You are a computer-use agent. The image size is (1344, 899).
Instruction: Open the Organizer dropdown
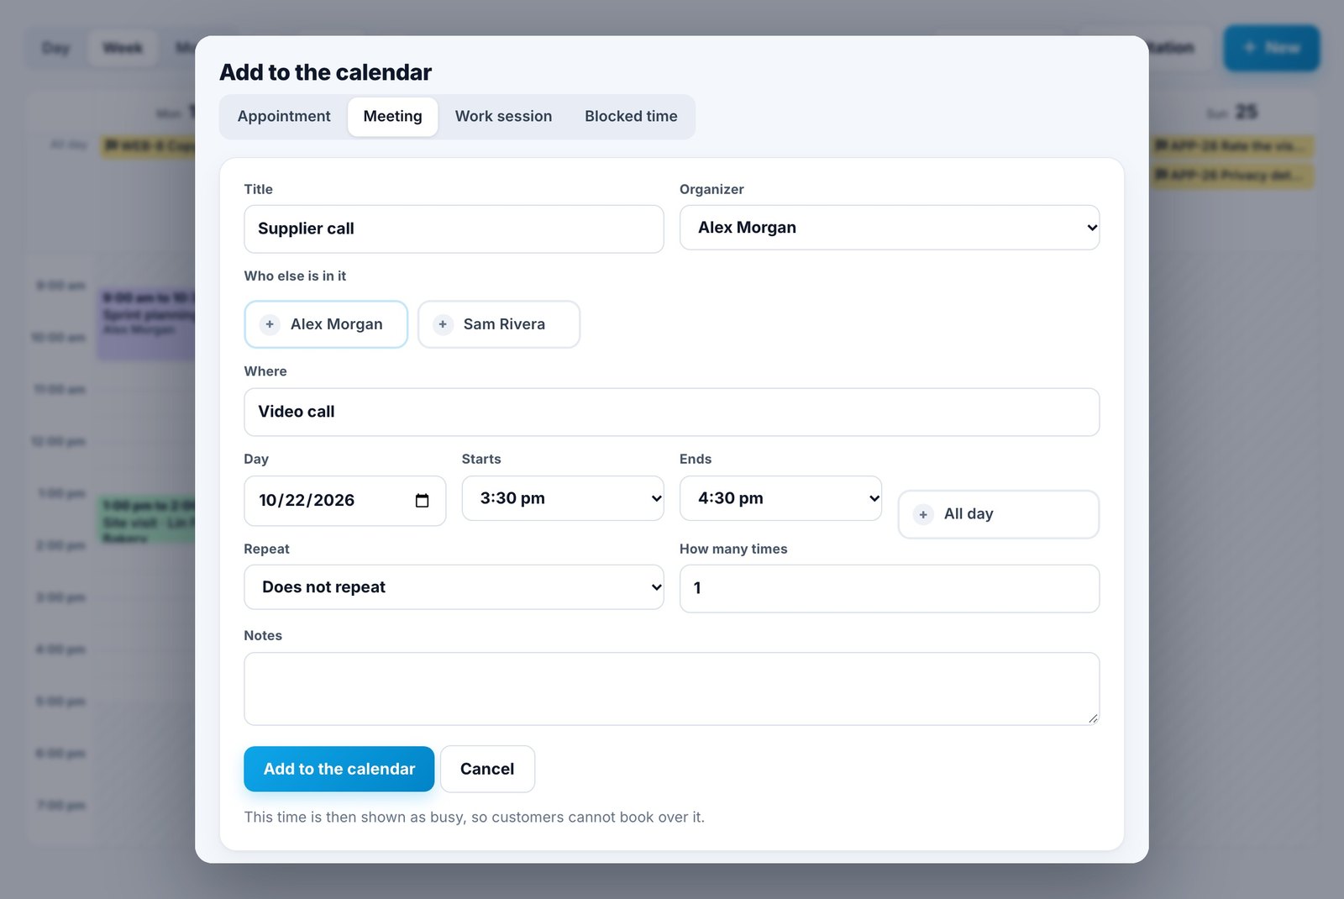(x=890, y=228)
